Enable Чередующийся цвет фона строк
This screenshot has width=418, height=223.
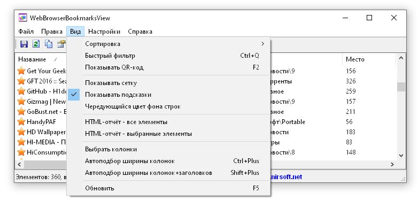(168, 106)
